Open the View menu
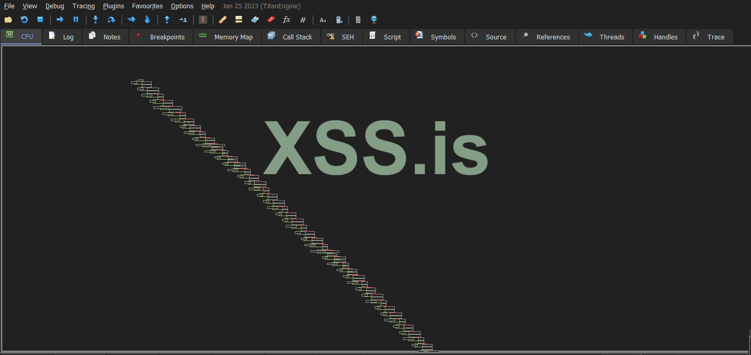The height and width of the screenshot is (355, 751). (x=30, y=6)
